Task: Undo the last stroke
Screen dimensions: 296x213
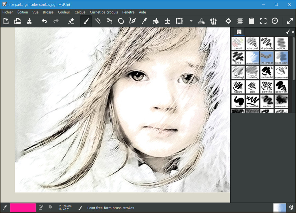Action: click(44, 21)
